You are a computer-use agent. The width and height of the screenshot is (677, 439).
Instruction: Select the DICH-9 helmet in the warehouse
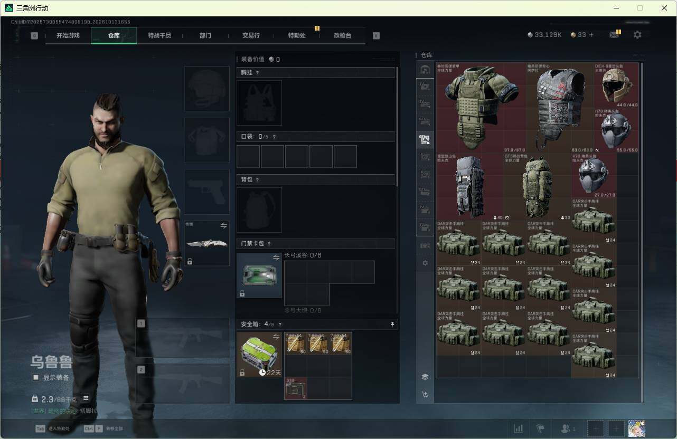(x=616, y=85)
